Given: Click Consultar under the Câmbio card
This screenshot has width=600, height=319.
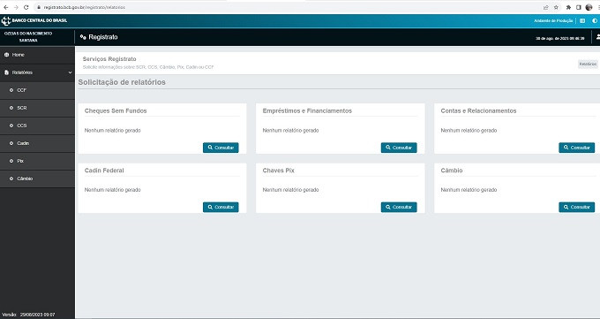Looking at the screenshot, I should tap(577, 207).
